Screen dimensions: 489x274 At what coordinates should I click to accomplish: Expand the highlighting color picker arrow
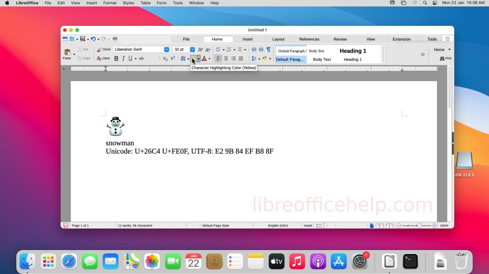click(x=198, y=58)
